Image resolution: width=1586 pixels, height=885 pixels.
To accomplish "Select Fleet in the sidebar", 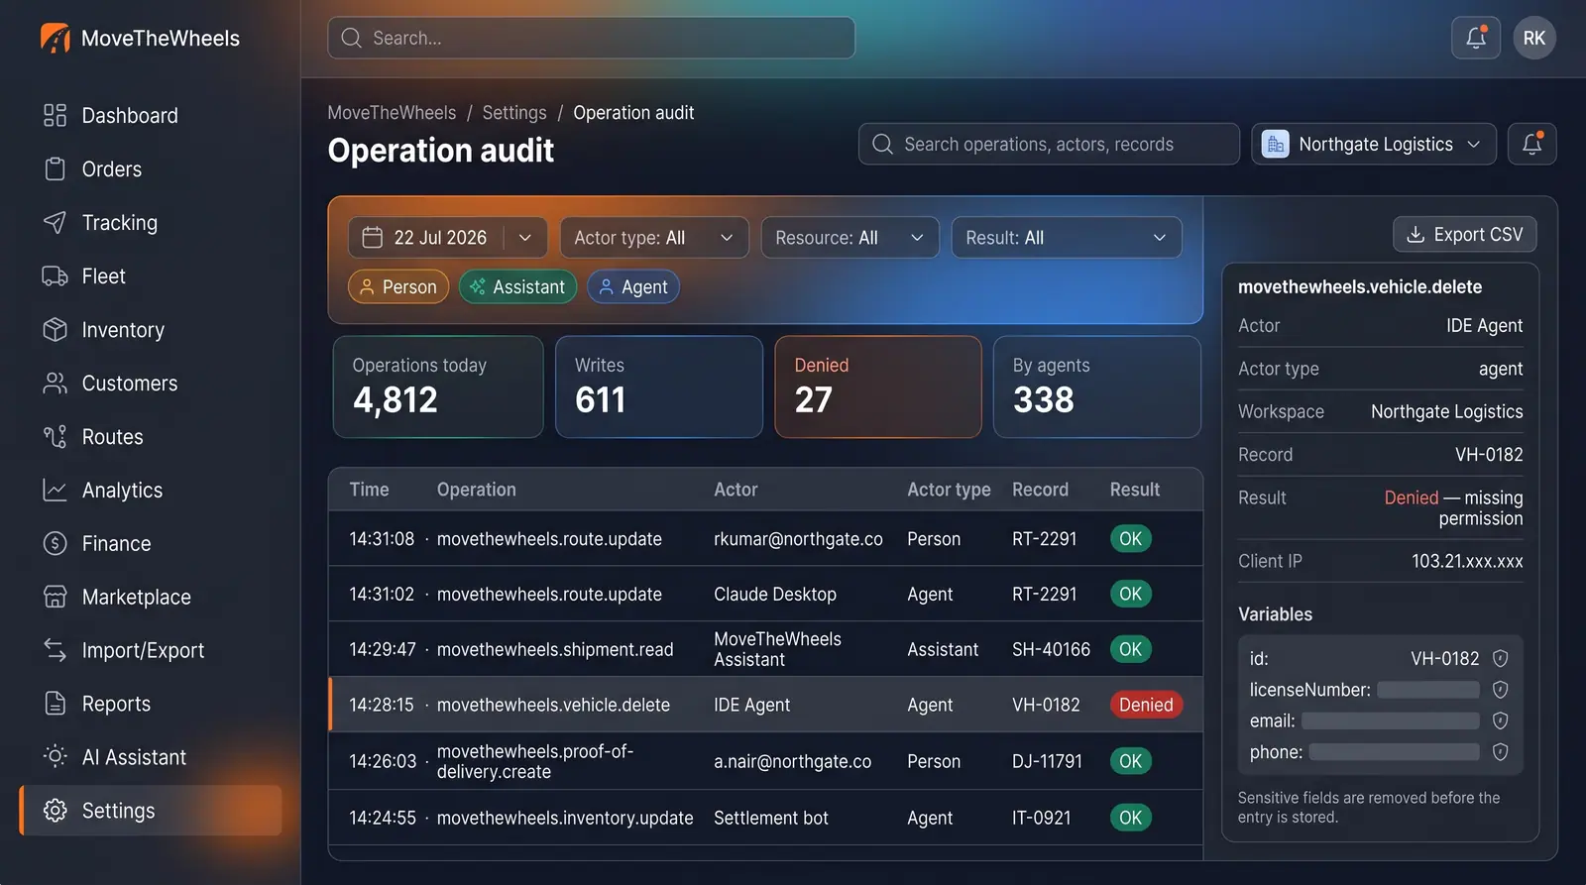I will pos(151,276).
